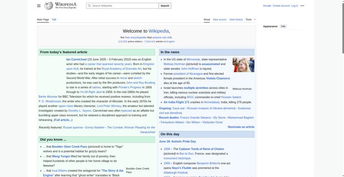Open Wikipedia link in welcome heading
344x177 pixels.
coord(159,31)
